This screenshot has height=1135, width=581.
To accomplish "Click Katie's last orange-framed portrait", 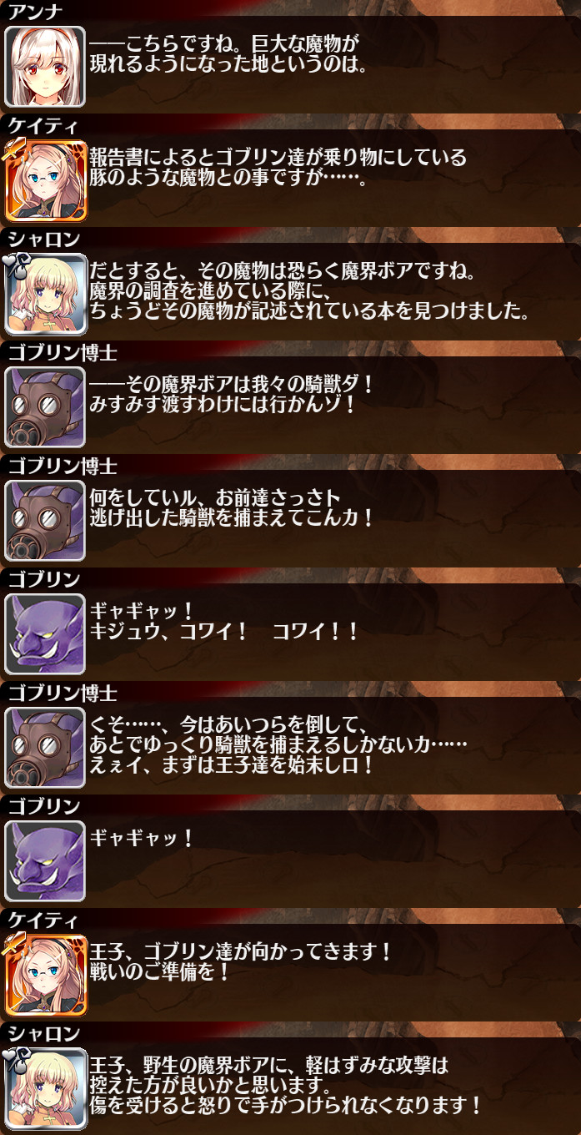I will coord(45,974).
